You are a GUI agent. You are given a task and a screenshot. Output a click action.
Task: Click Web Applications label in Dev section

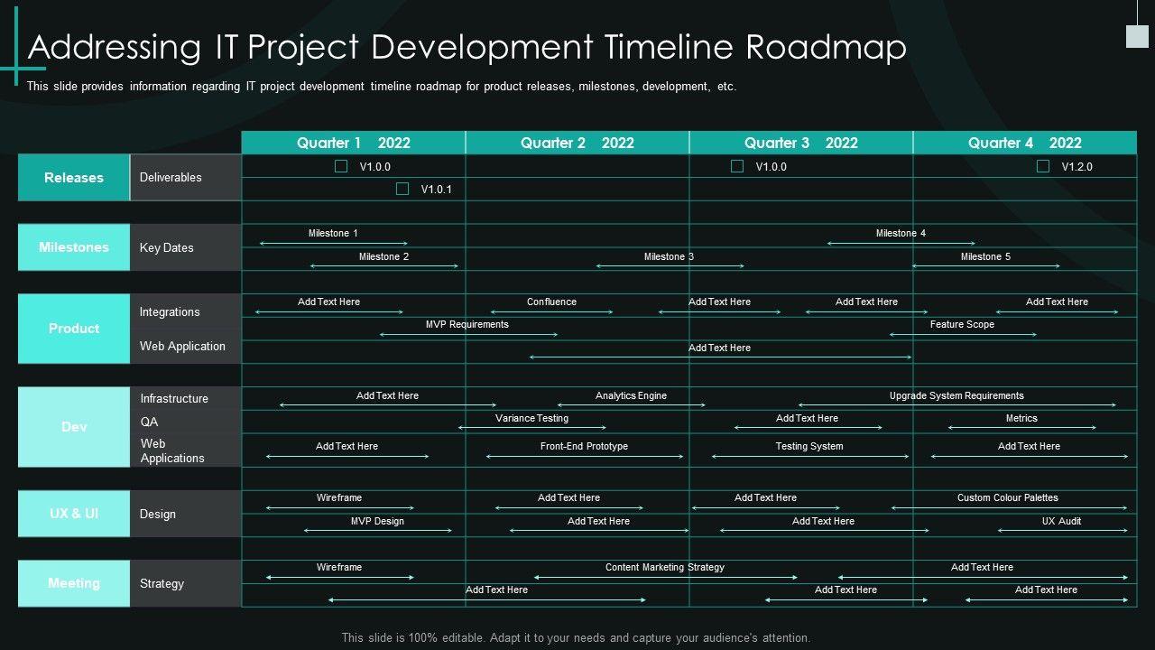click(172, 450)
